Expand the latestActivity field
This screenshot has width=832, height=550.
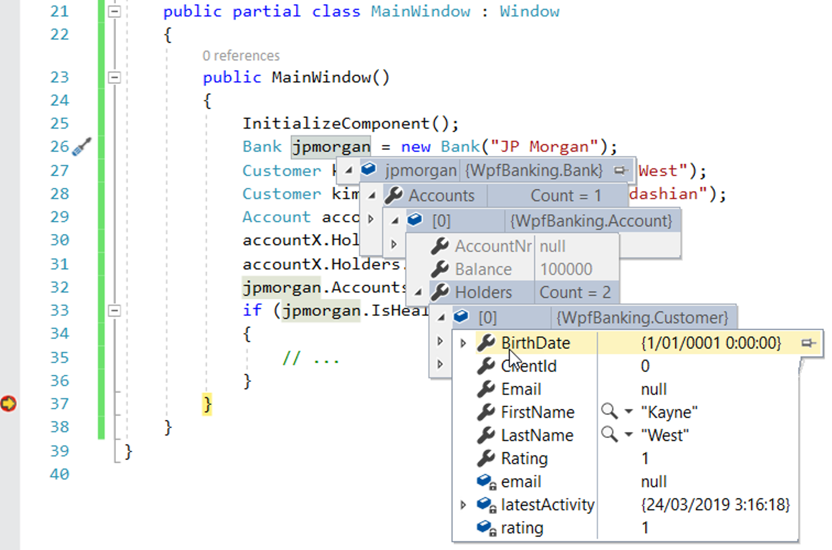(x=463, y=505)
